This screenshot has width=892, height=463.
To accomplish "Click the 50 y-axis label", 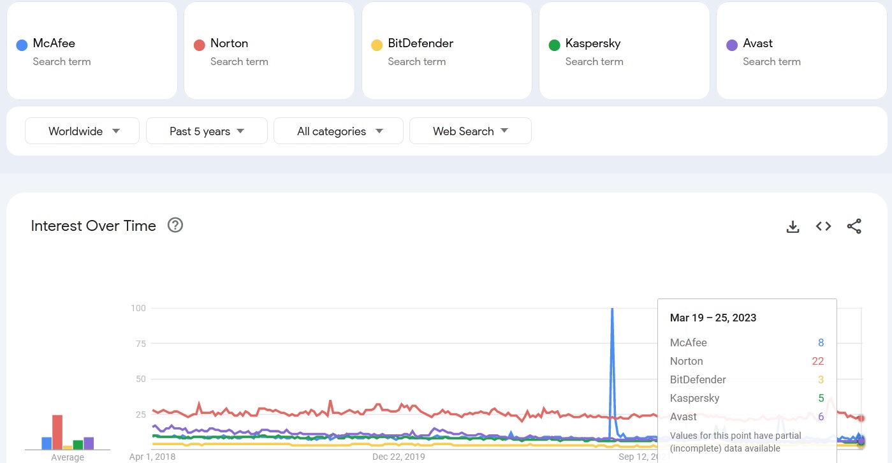I will point(141,379).
